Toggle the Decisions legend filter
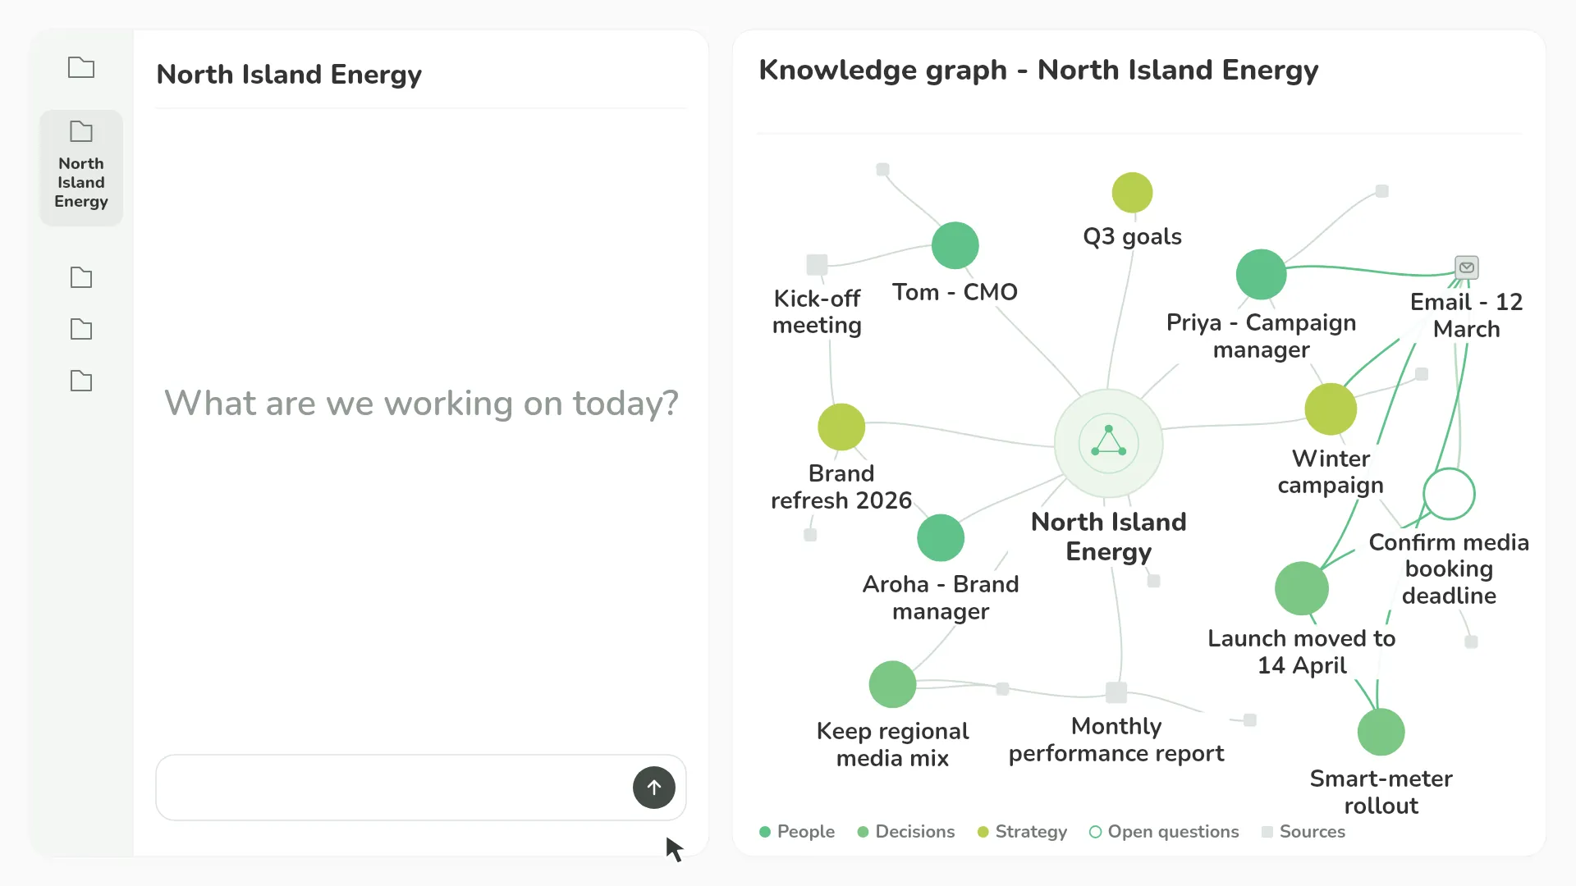 click(905, 832)
